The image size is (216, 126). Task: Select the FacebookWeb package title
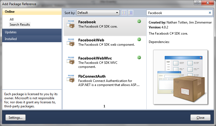click(91, 40)
